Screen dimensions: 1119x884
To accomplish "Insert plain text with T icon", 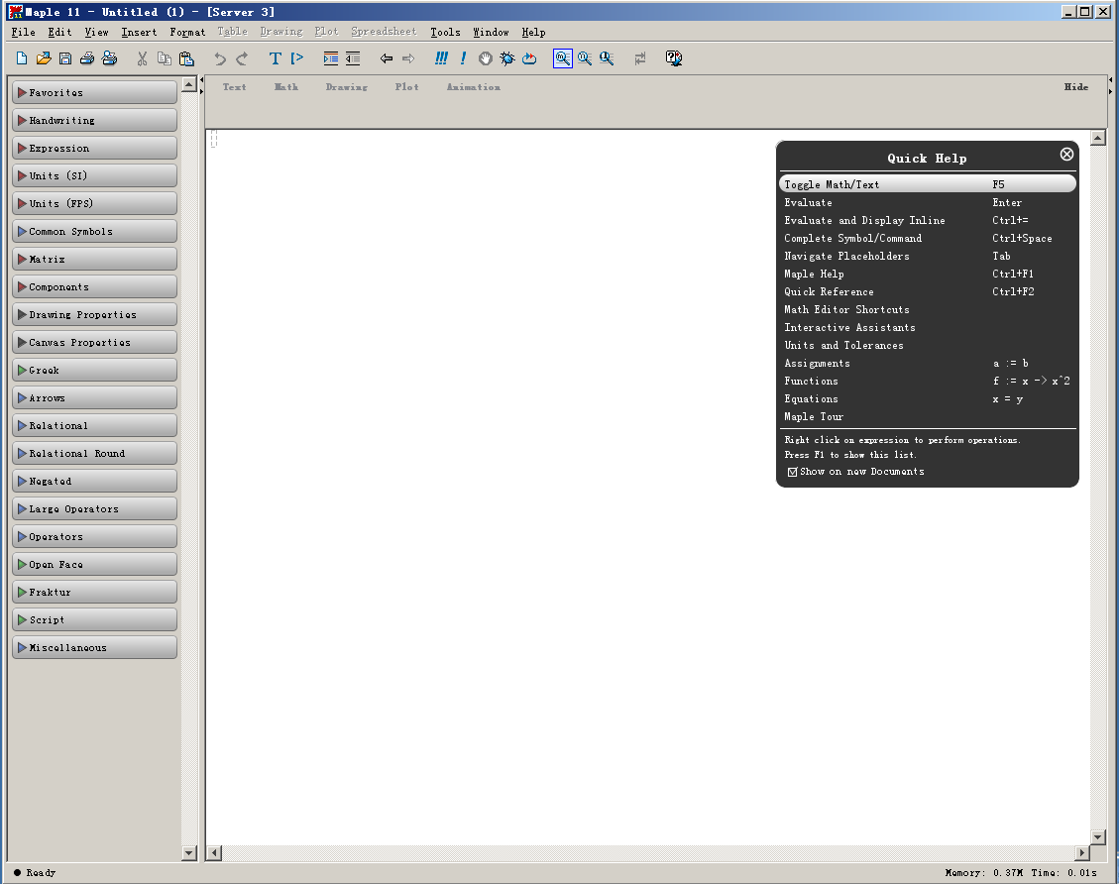I will pyautogui.click(x=275, y=58).
